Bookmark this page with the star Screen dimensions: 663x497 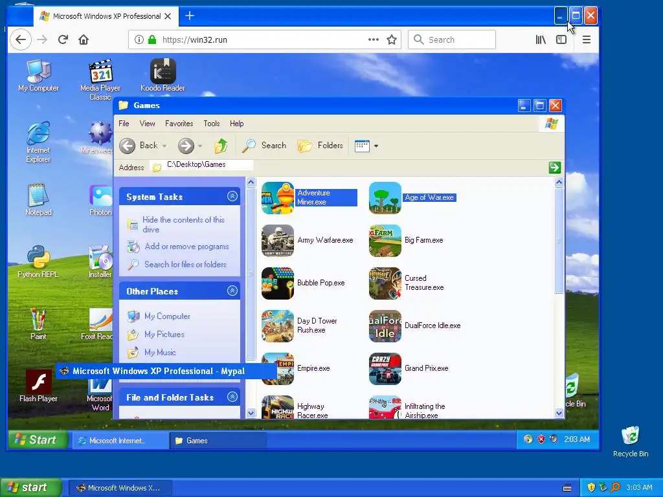coord(392,39)
